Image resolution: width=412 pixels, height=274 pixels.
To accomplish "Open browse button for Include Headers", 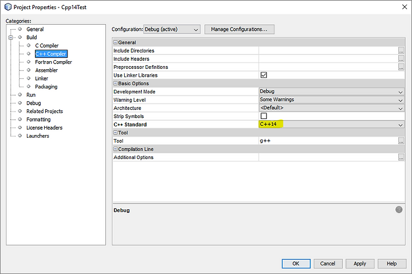I will 401,59.
